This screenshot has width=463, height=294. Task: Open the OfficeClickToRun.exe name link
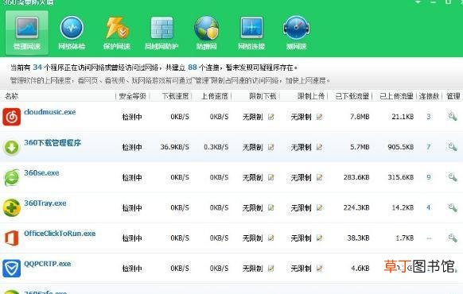click(60, 234)
